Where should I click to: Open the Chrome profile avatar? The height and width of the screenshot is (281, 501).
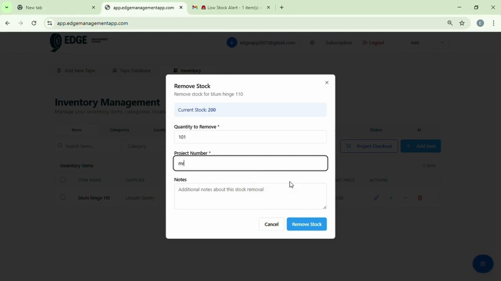point(480,23)
